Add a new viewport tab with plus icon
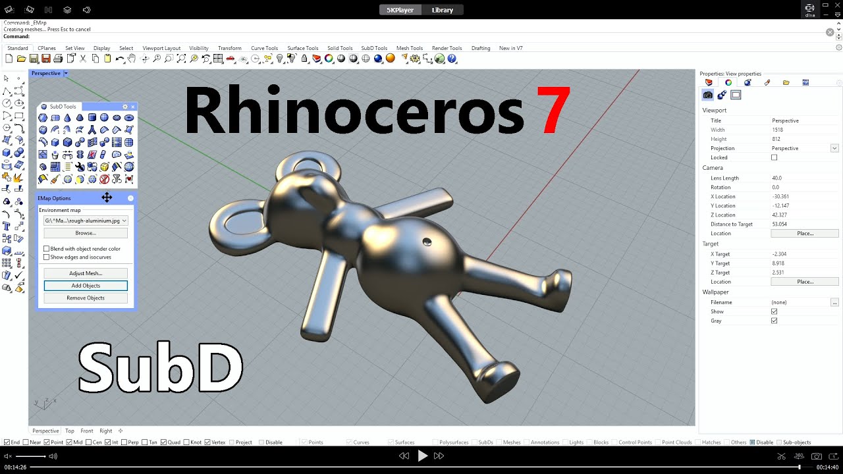The height and width of the screenshot is (474, 843). 121,431
